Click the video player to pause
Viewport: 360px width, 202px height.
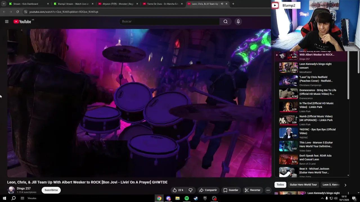tap(139, 103)
